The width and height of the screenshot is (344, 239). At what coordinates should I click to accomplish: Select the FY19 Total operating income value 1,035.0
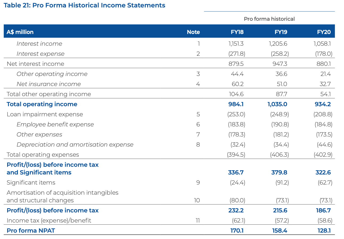277,104
